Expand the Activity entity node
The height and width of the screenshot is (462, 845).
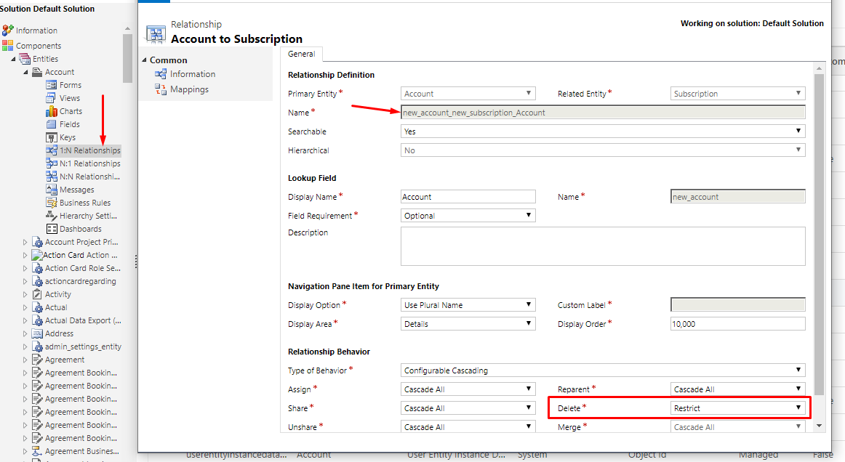pyautogui.click(x=25, y=293)
